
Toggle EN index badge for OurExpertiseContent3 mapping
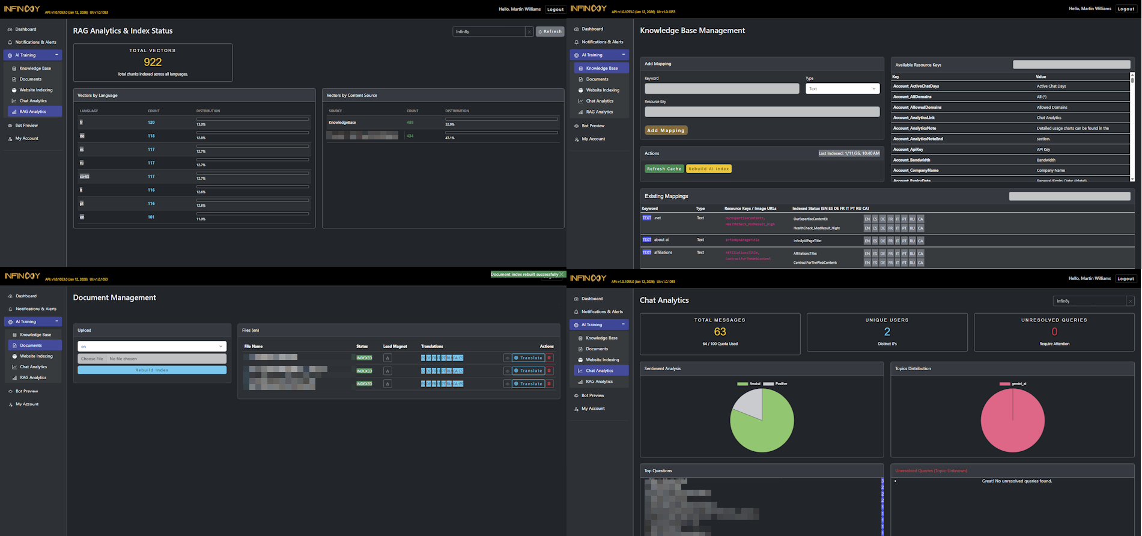(867, 219)
